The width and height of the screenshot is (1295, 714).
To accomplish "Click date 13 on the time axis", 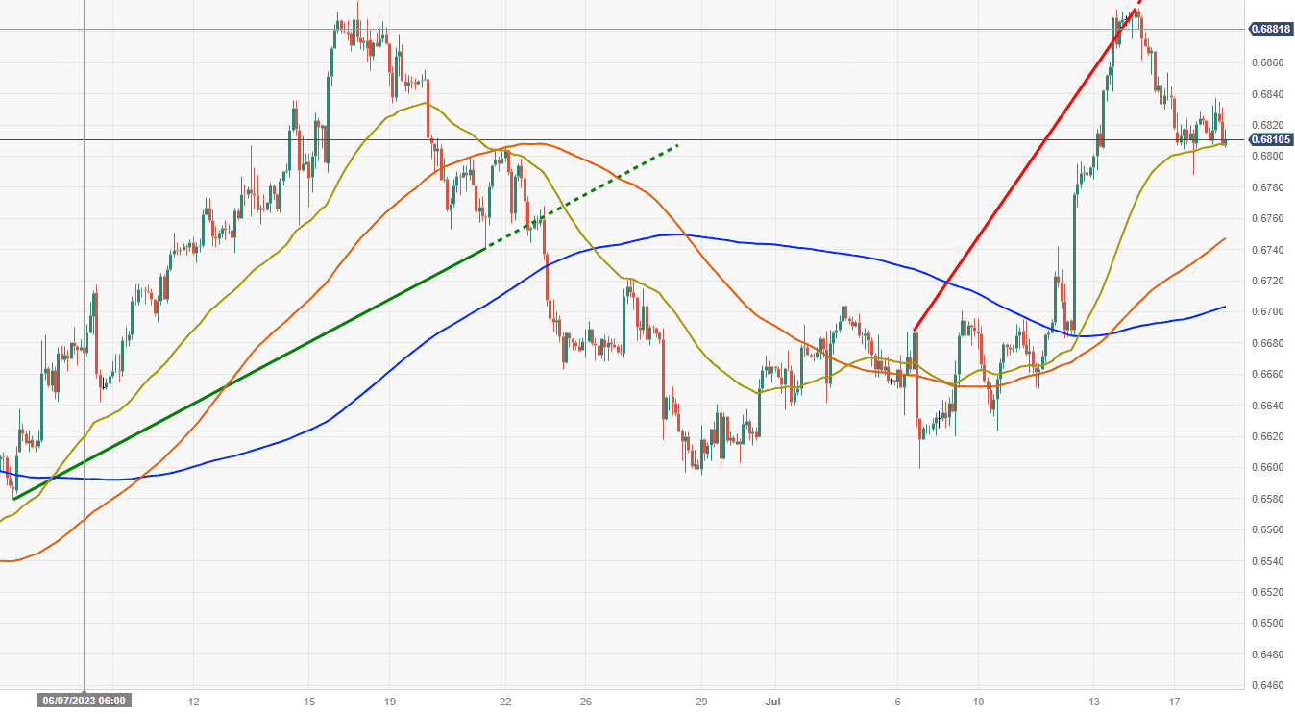I will [x=1093, y=701].
